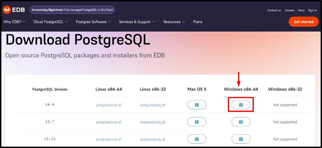
Task: Open the Sign in link
Action: click(312, 10)
